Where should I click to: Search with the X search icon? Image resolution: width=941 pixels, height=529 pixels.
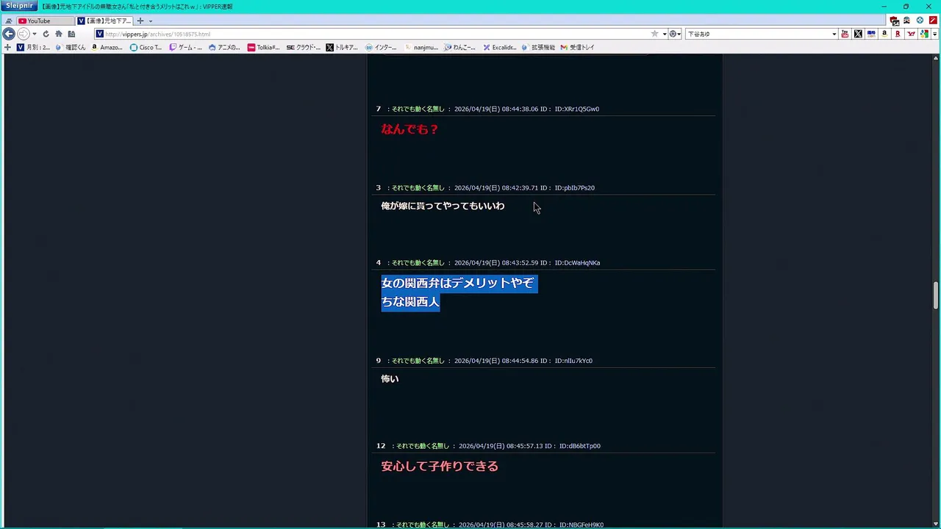pos(858,34)
